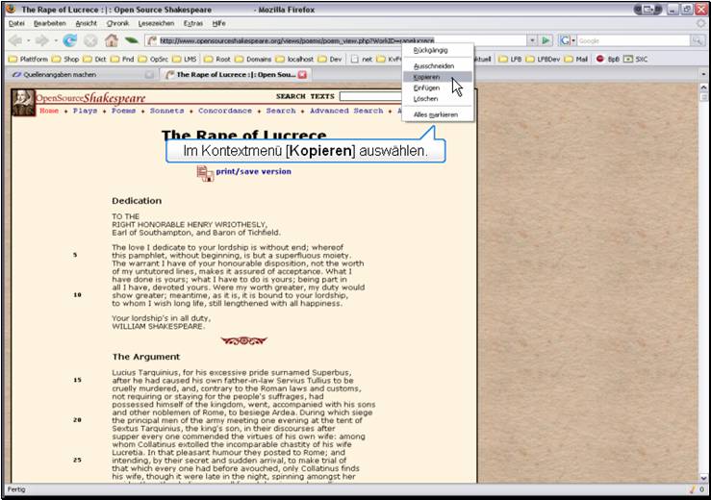Click the Back navigation arrow
Screen dimensions: 711x500
[14, 40]
